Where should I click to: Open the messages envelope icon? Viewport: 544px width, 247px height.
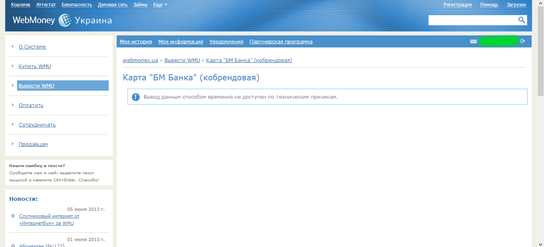(474, 41)
